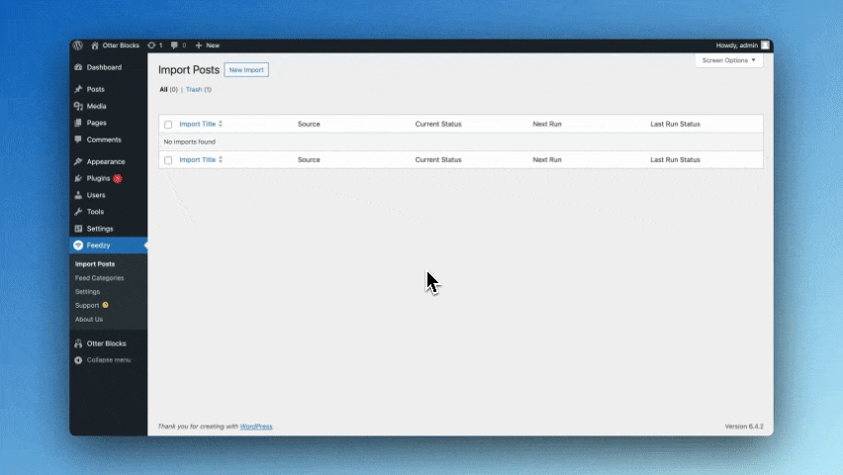843x475 pixels.
Task: Open the WordPress footer link
Action: [x=256, y=427]
